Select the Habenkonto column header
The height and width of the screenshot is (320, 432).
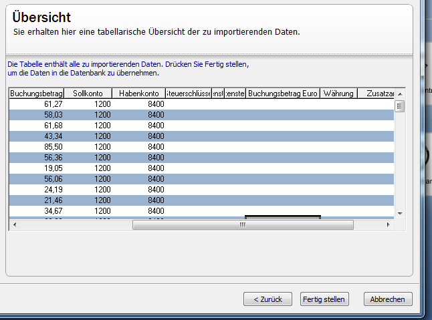tap(139, 94)
